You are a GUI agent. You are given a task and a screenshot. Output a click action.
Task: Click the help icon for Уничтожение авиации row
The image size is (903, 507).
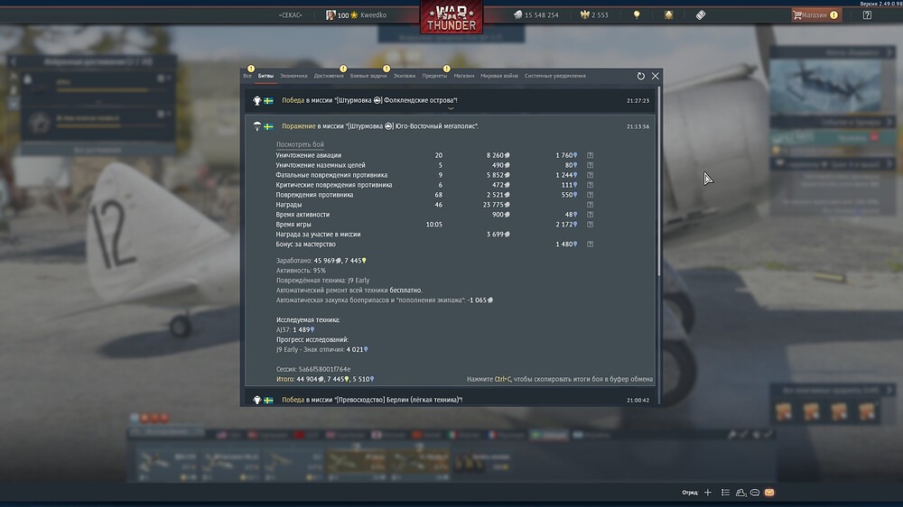point(590,155)
